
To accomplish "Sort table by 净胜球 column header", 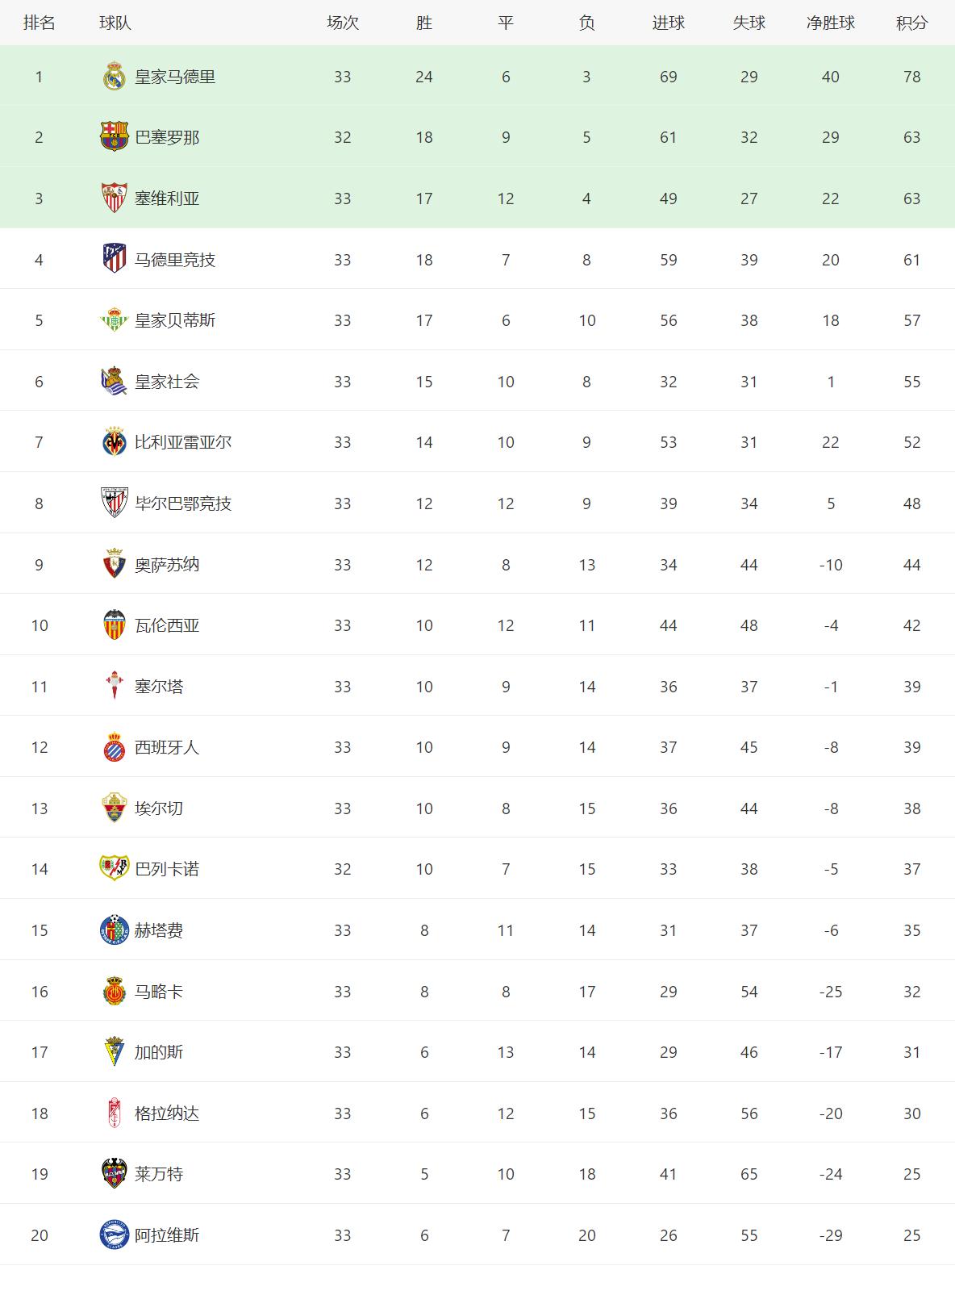I will point(830,23).
